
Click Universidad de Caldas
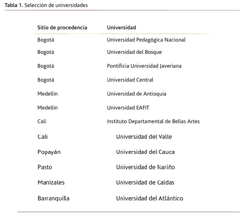click(x=145, y=182)
